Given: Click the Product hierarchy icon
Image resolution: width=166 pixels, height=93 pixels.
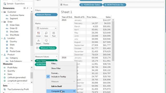Looking at the screenshot, I should 5,55.
